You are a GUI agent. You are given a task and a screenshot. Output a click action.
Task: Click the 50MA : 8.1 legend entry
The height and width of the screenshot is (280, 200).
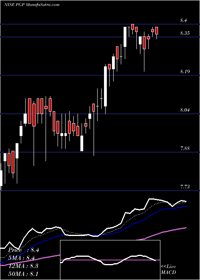click(23, 274)
